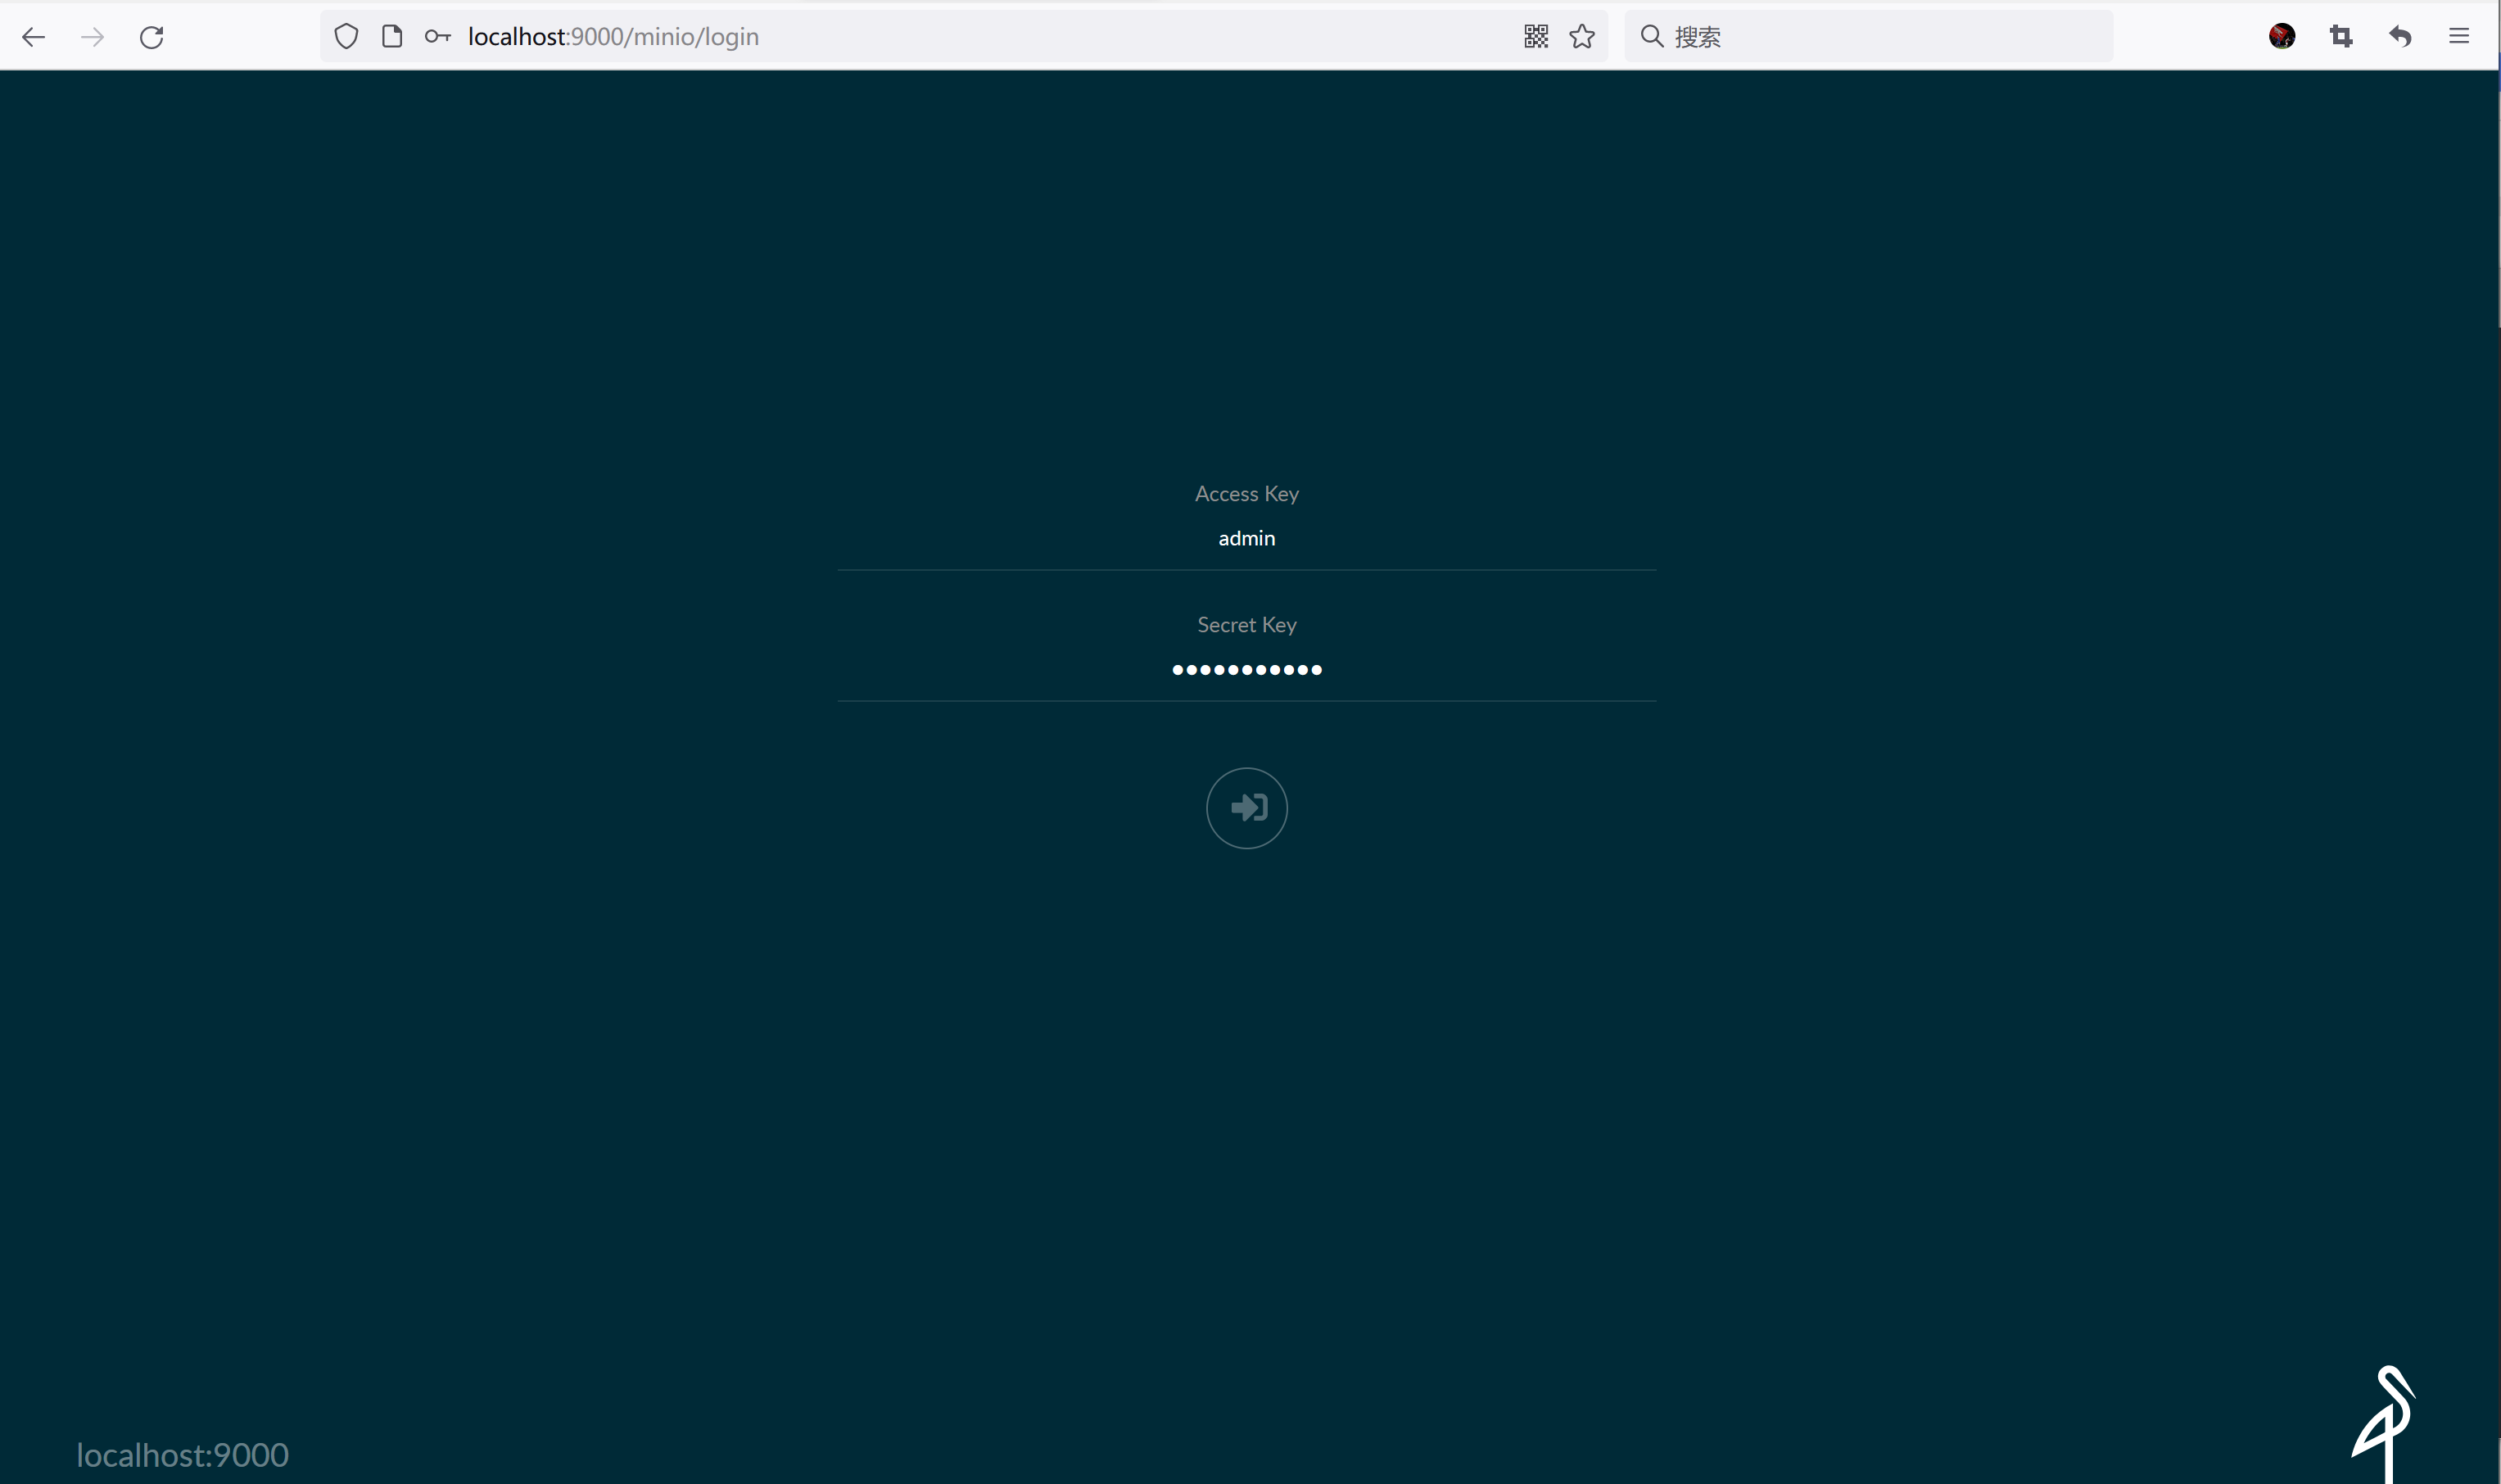Click the localhost:9000 footer text
Viewport: 2501px width, 1484px height.
coord(183,1455)
